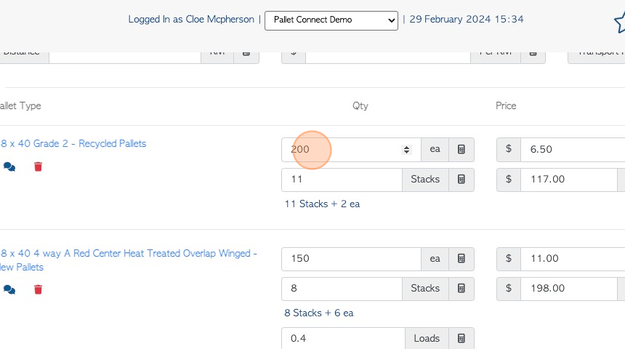The height and width of the screenshot is (349, 625).
Task: Click the 11.00 price input field
Action: pyautogui.click(x=570, y=259)
